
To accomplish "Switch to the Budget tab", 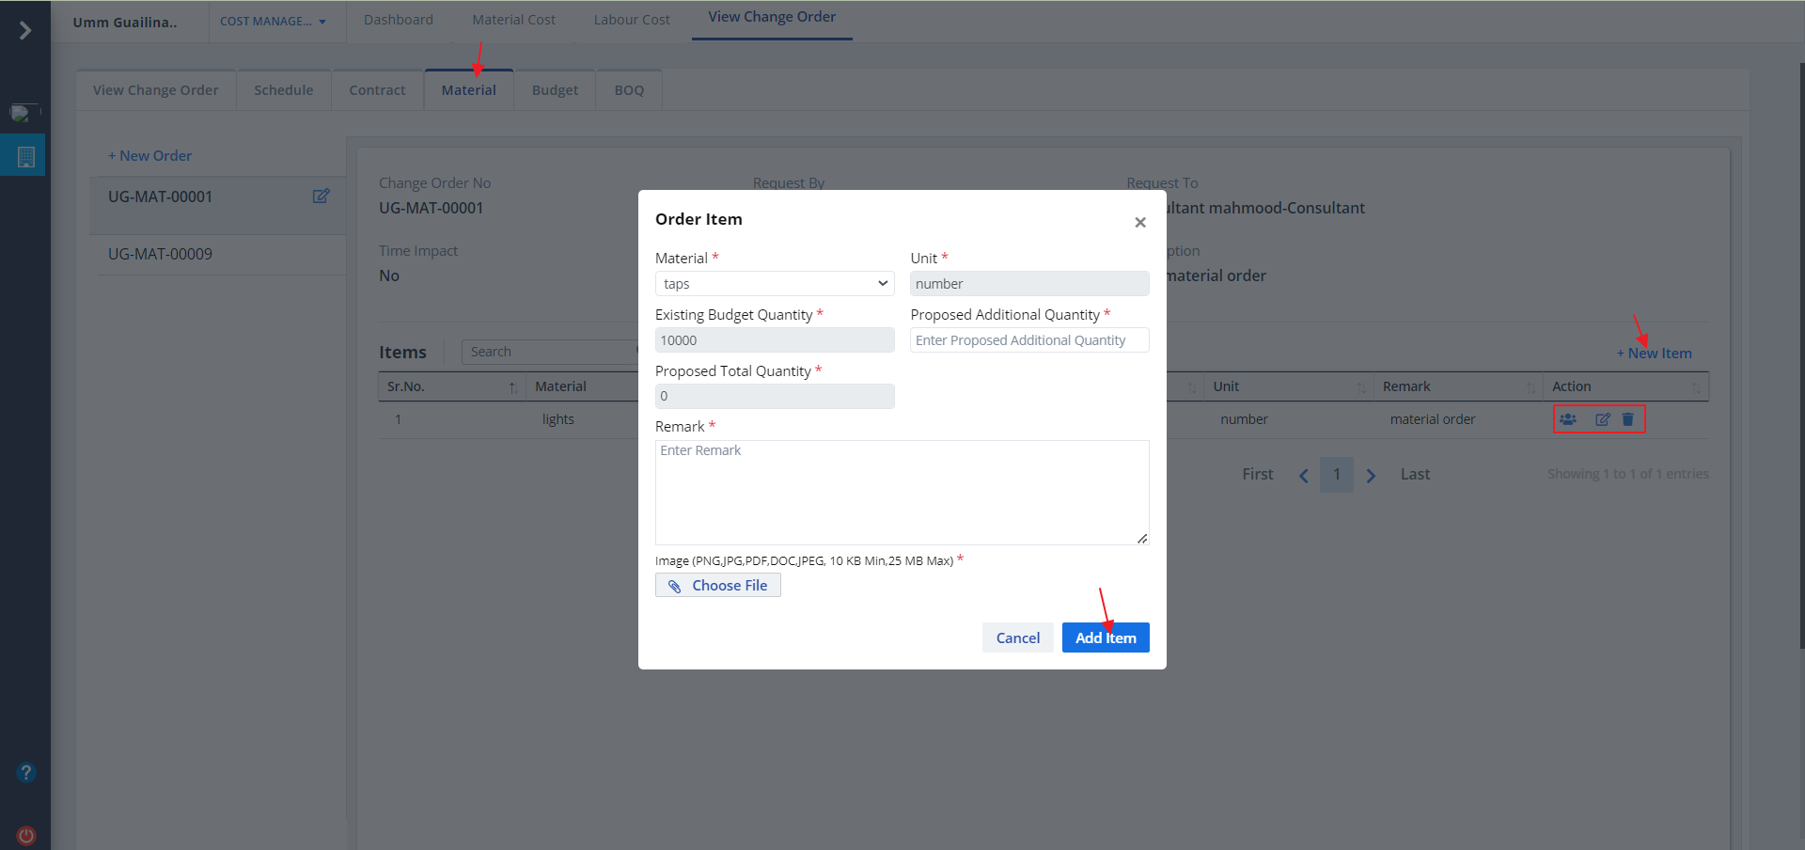I will [555, 90].
